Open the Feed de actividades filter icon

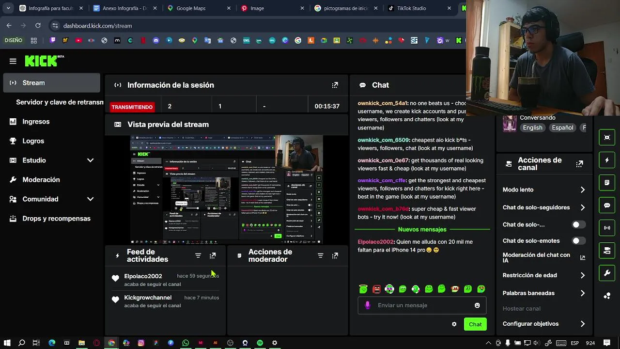point(198,255)
